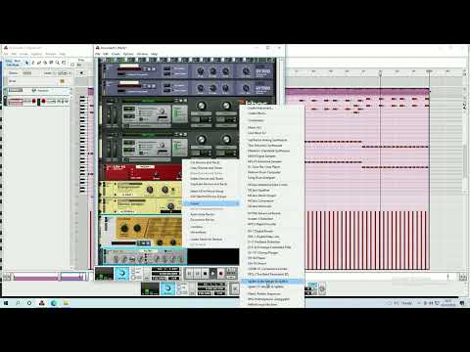Select Kong Drum Designer entry
The image size is (470, 352).
tap(272, 178)
